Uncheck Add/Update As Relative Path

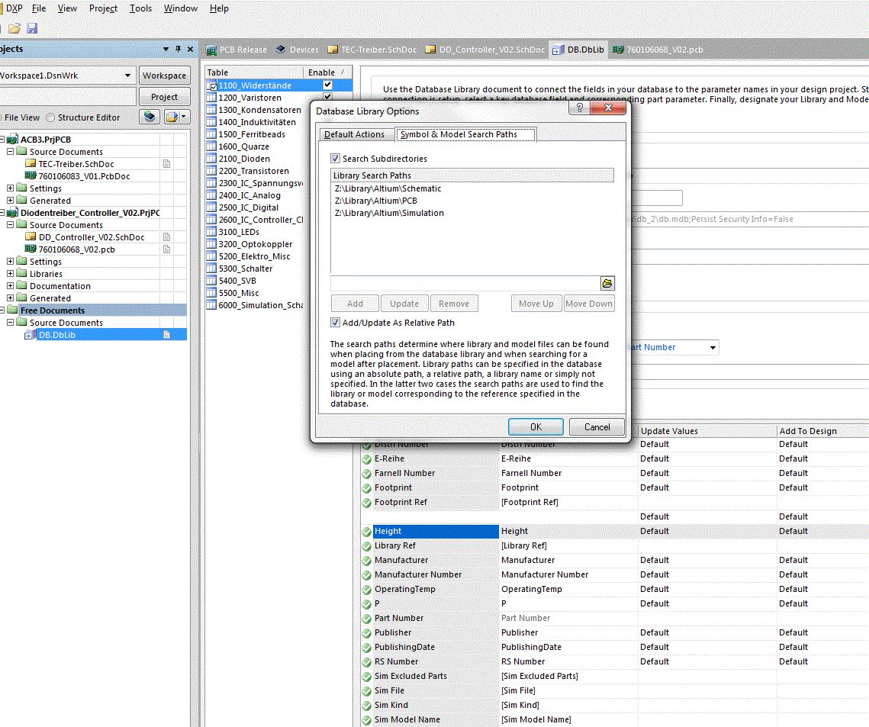tap(336, 323)
